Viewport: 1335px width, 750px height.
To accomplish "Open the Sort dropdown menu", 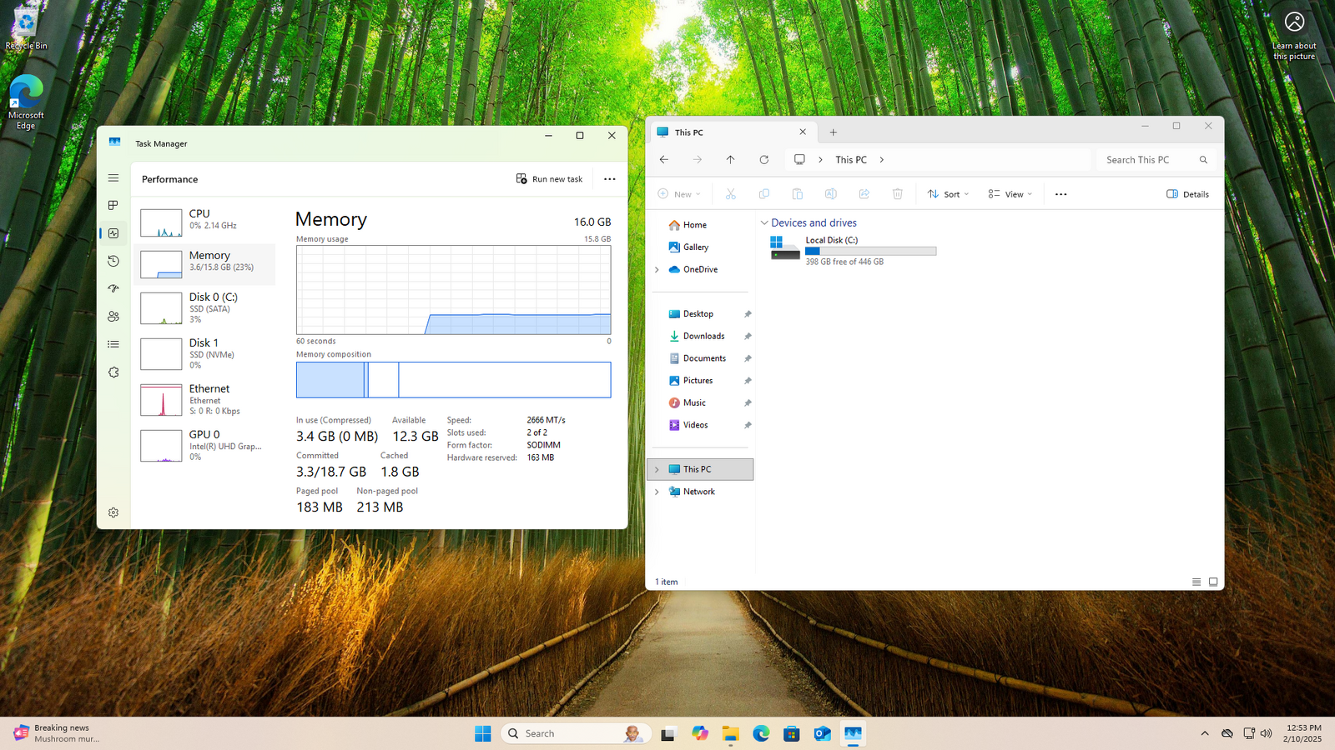I will point(948,194).
